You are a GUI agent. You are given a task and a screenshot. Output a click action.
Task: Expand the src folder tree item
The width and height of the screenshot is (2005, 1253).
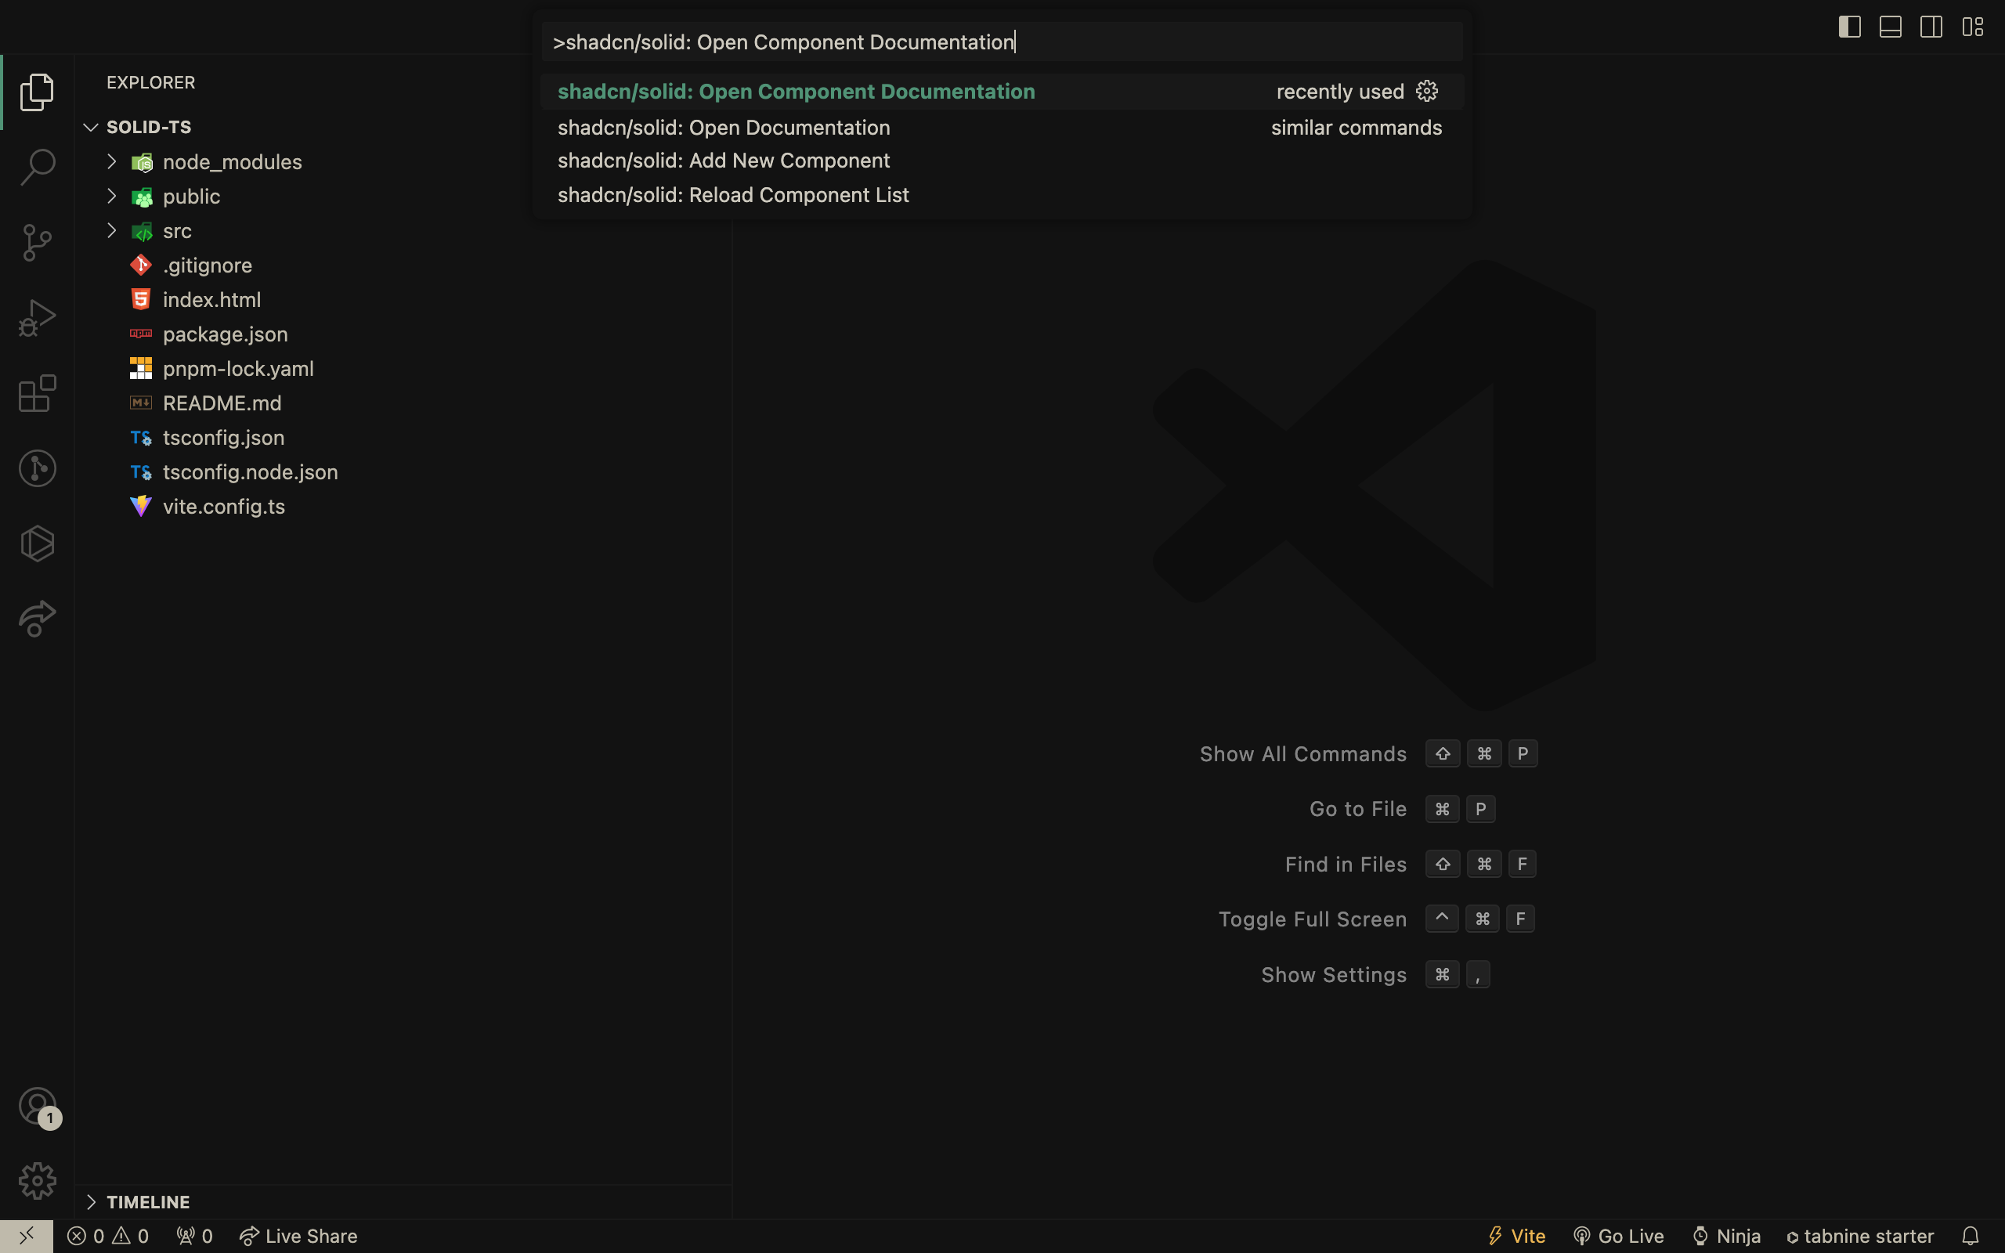tap(111, 229)
